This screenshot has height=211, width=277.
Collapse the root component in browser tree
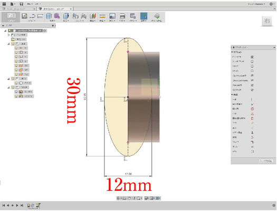(5, 31)
